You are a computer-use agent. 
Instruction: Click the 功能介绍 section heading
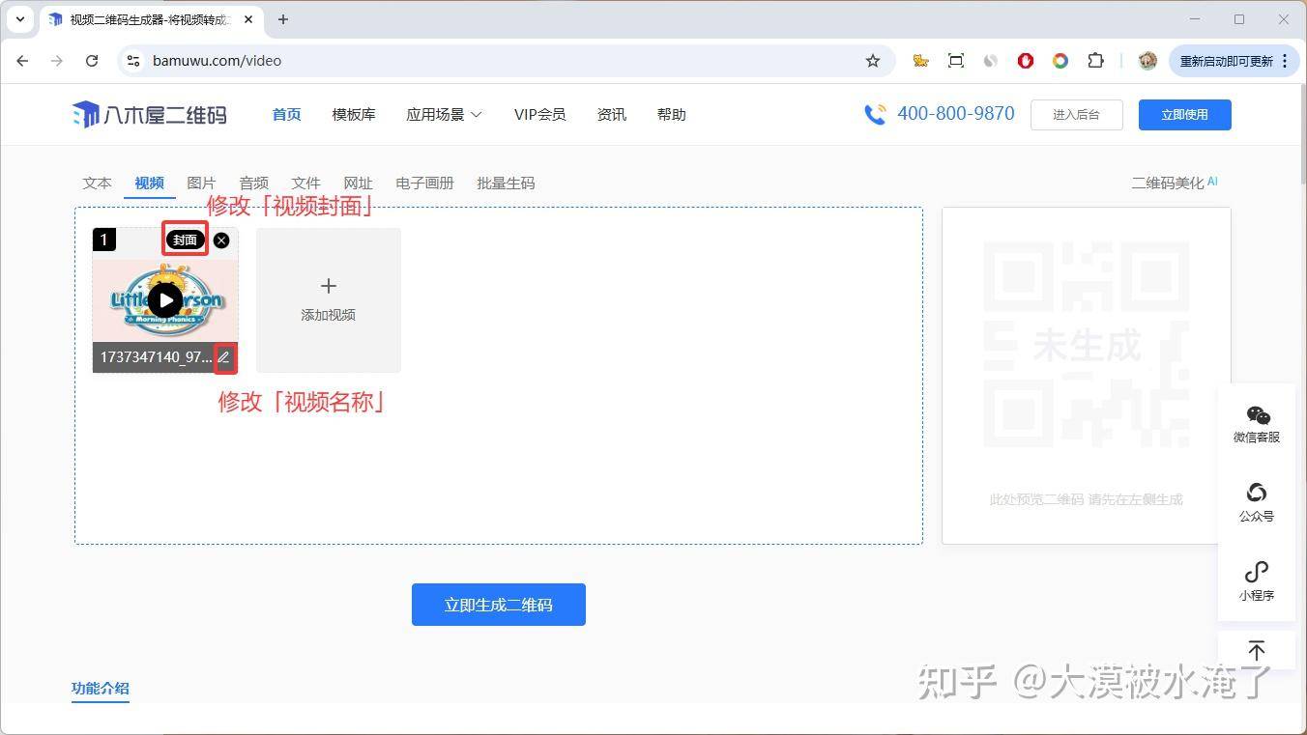pos(101,689)
